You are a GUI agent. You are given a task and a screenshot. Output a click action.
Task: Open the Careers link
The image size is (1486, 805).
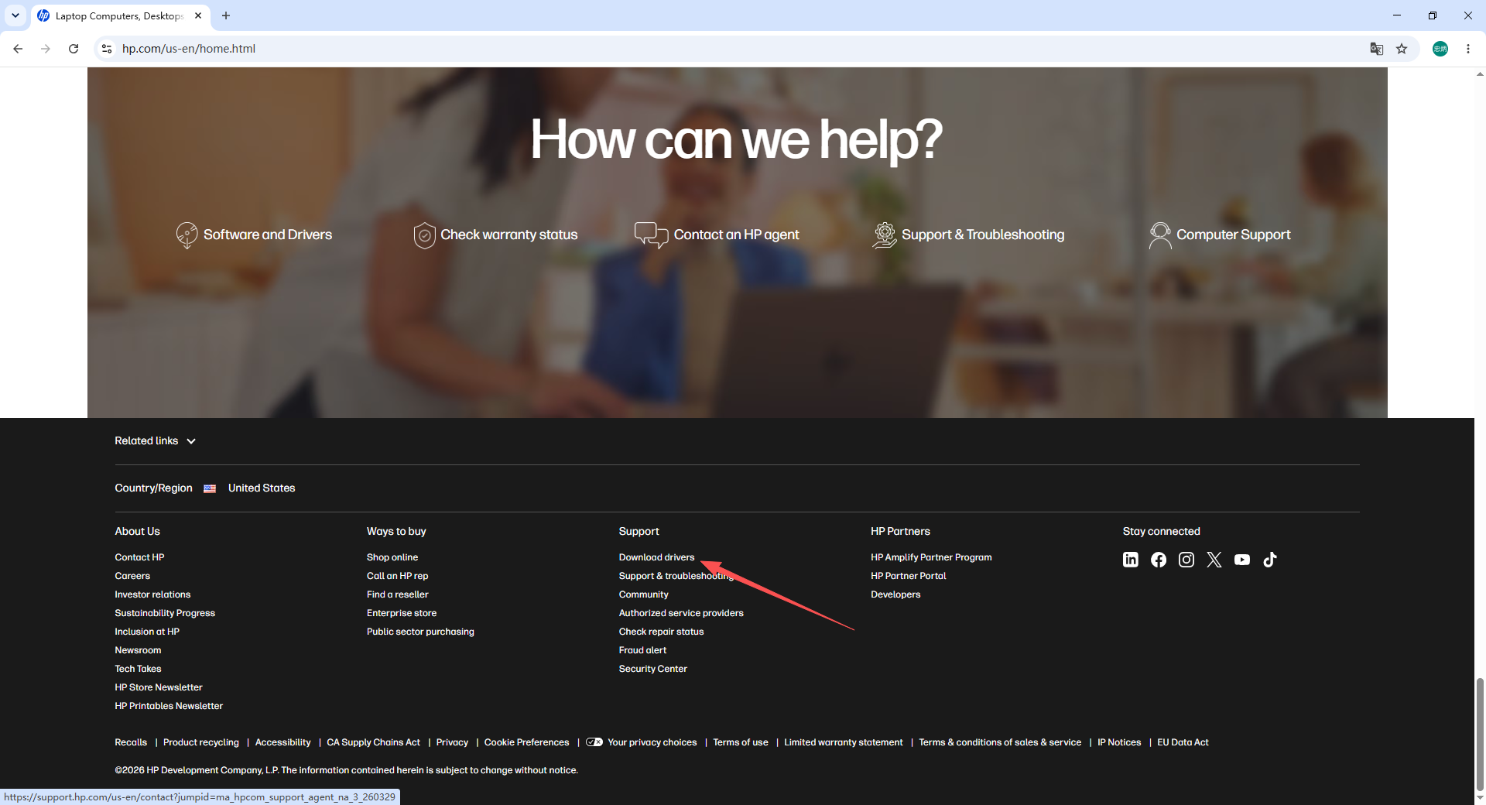tap(132, 576)
